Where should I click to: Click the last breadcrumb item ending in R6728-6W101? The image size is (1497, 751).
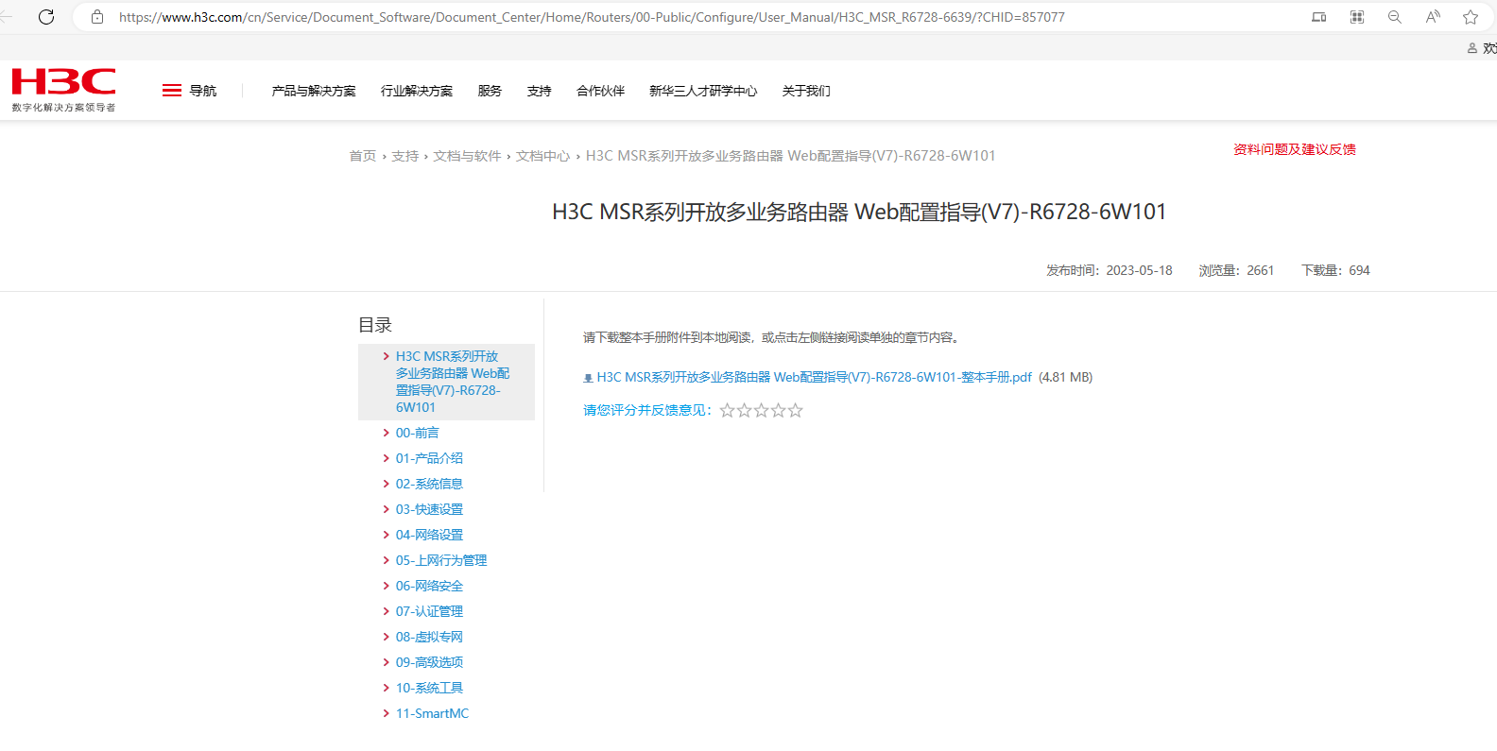(x=791, y=156)
